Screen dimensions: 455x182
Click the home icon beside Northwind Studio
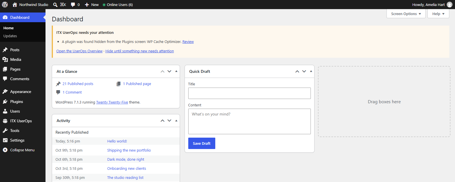[15, 5]
